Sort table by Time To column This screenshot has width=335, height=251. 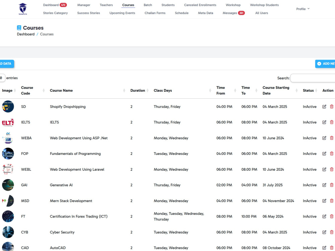click(x=249, y=90)
